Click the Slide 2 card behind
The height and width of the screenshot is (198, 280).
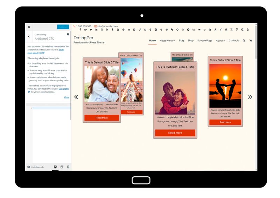182,57
